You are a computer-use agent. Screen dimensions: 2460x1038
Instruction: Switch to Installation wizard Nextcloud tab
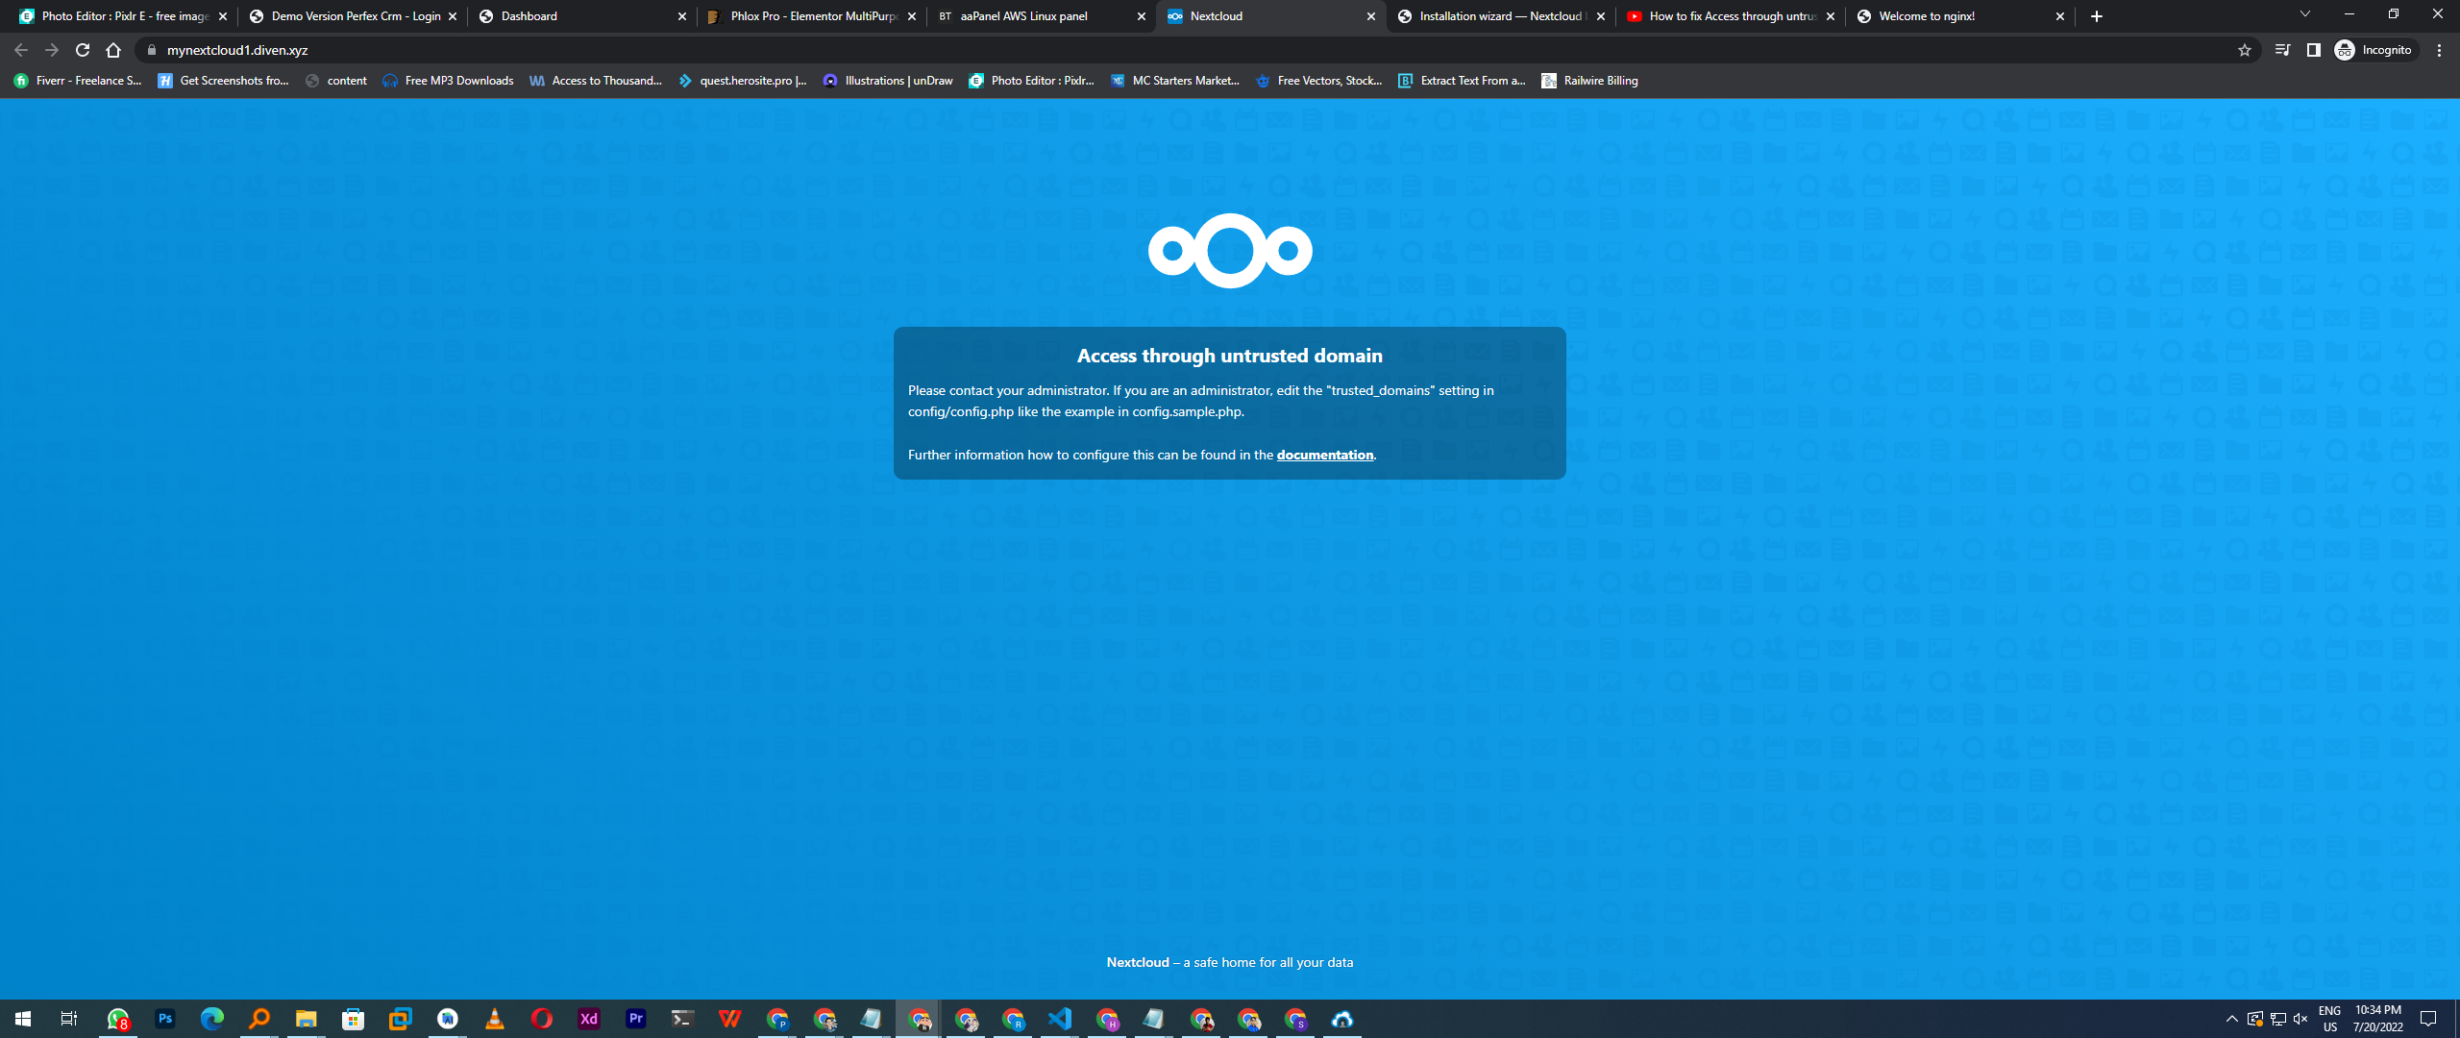click(x=1499, y=16)
